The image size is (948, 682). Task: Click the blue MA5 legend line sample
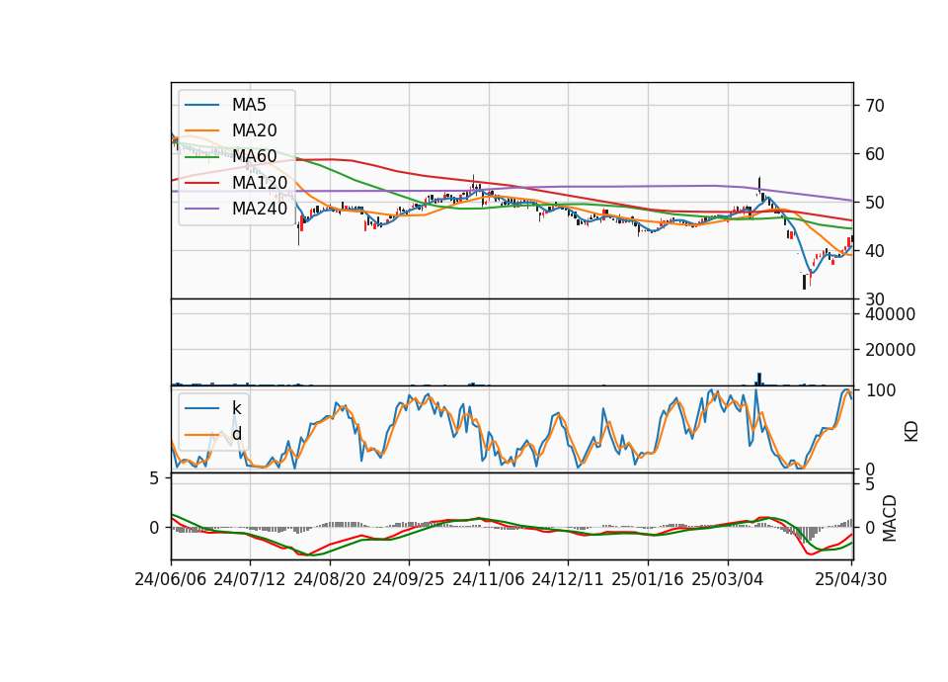[201, 105]
